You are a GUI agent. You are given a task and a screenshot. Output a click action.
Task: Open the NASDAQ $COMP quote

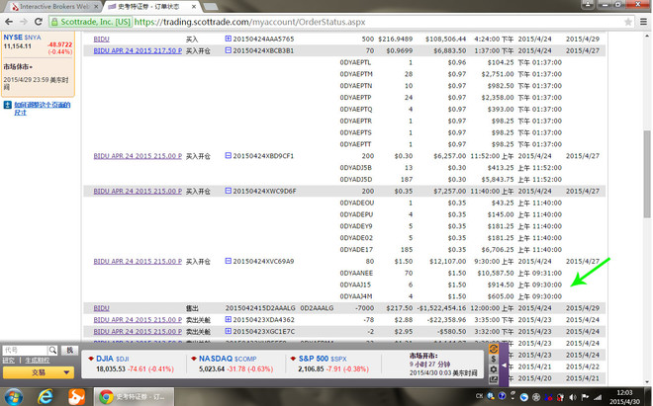[x=228, y=359]
